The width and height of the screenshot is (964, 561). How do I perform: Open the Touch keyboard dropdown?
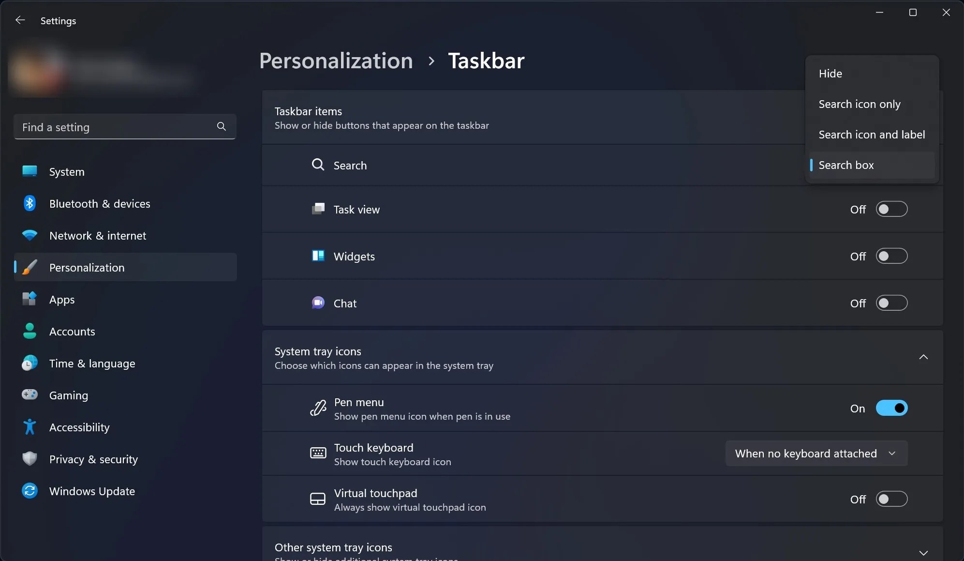[x=816, y=453]
